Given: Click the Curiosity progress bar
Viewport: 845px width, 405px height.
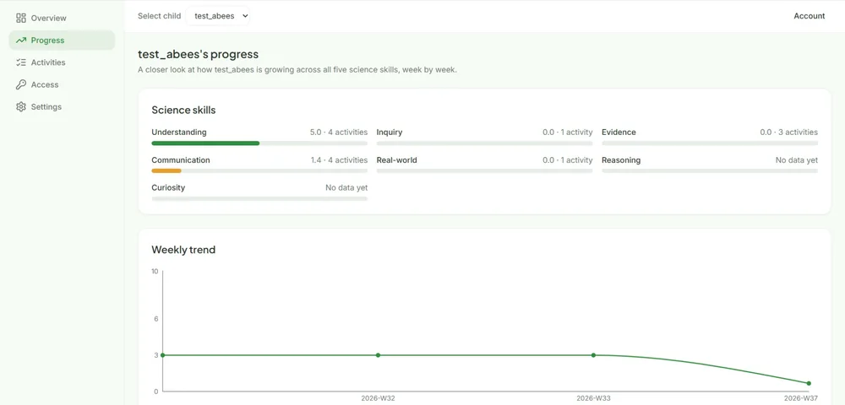Looking at the screenshot, I should [259, 198].
